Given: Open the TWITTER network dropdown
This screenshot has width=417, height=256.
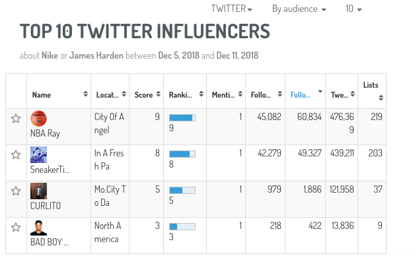Looking at the screenshot, I should click(232, 9).
